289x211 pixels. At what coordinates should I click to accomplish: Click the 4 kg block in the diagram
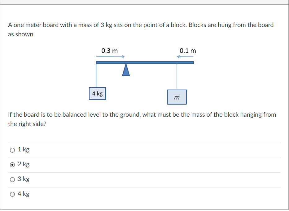point(97,93)
